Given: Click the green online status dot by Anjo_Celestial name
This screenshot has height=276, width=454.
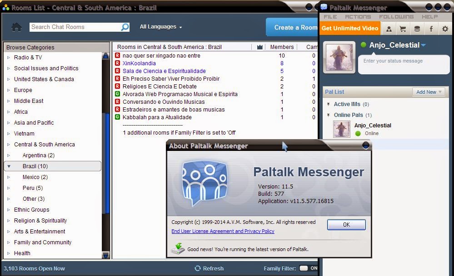Looking at the screenshot, I should pyautogui.click(x=364, y=45).
